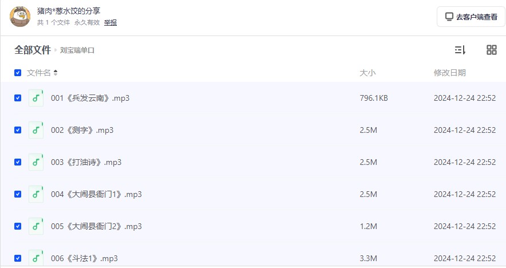Screen dimensions: 506x268
Task: Click the 大小 column header
Action: pyautogui.click(x=367, y=73)
